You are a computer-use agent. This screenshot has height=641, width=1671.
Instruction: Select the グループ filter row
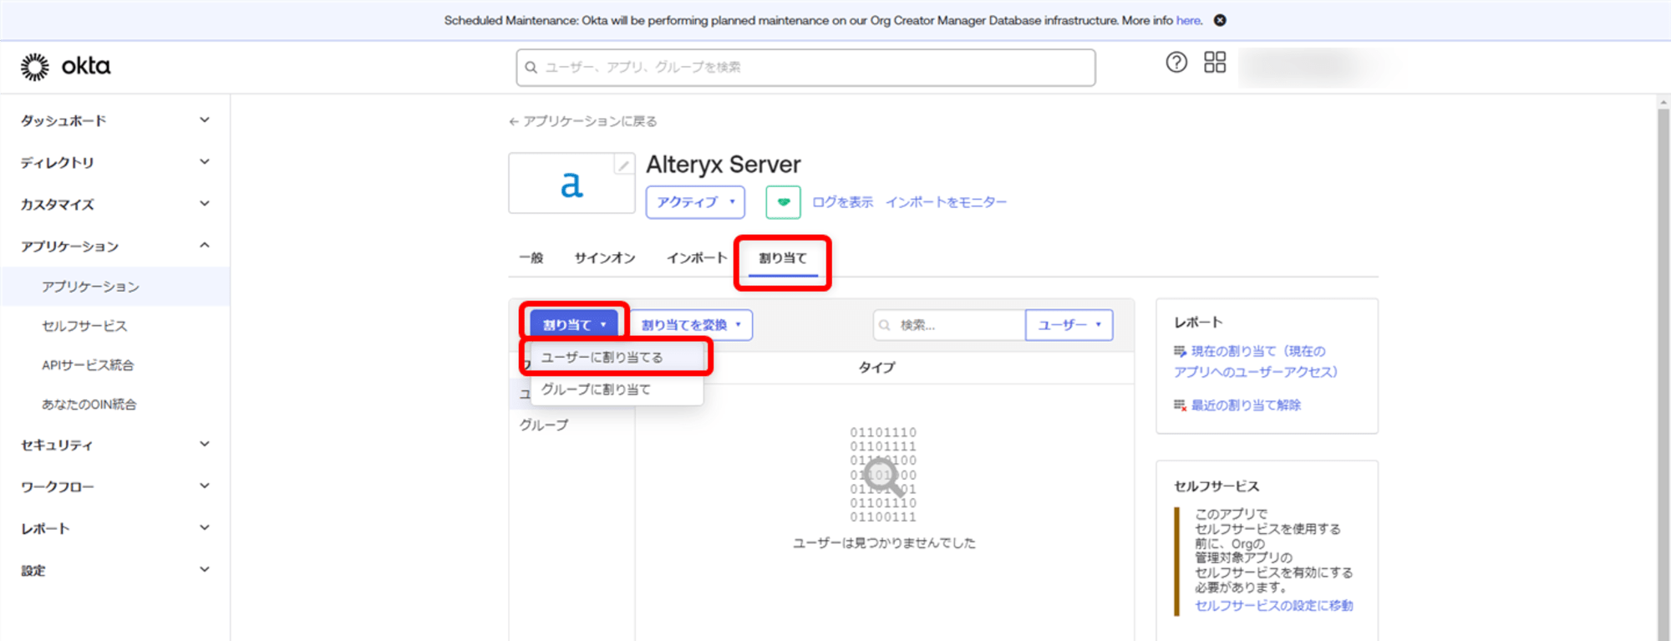(x=572, y=425)
